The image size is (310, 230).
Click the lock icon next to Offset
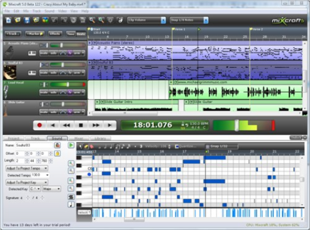coord(57,153)
